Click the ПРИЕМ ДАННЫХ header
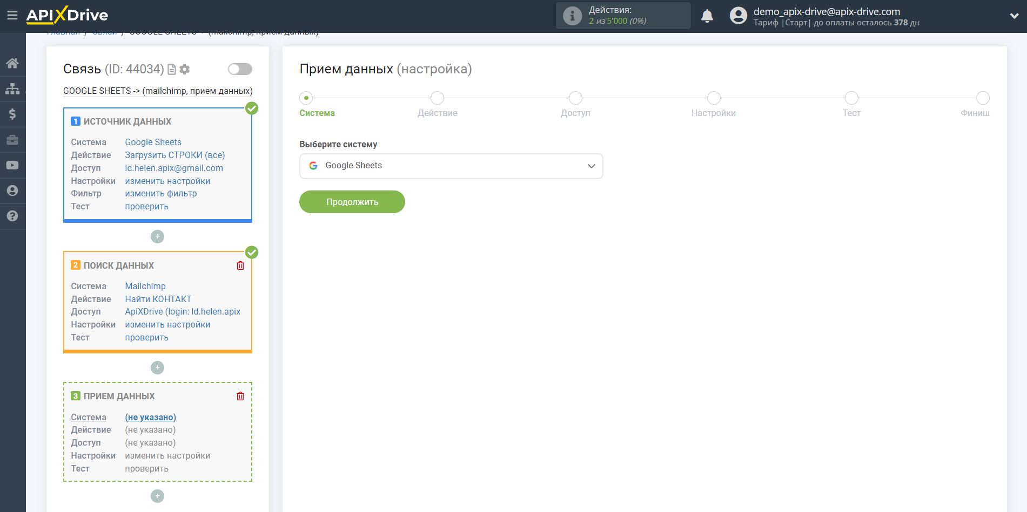The height and width of the screenshot is (512, 1027). coord(119,396)
